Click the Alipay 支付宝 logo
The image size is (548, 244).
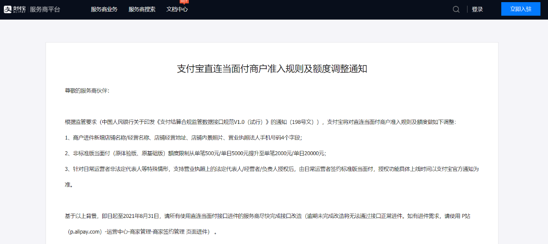pyautogui.click(x=15, y=9)
